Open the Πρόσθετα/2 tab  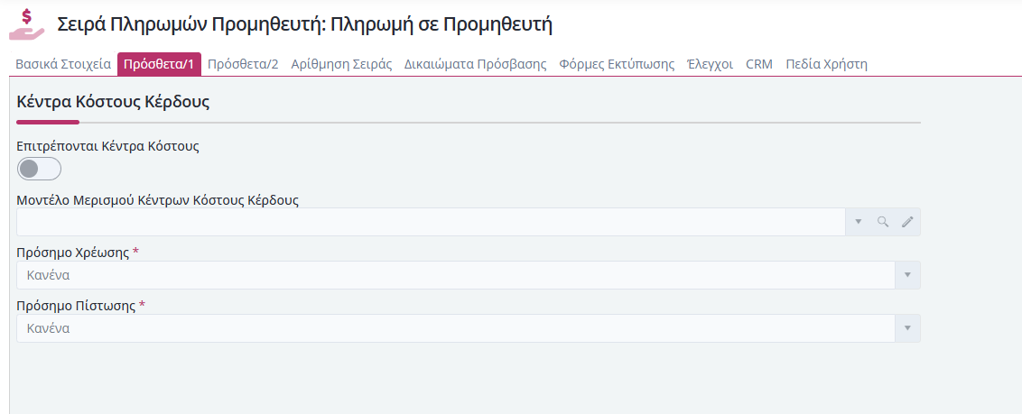pos(243,64)
